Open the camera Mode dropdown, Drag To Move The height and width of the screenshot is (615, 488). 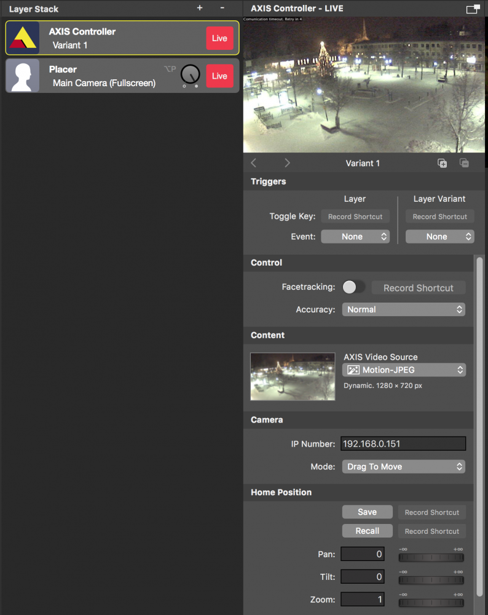[404, 467]
